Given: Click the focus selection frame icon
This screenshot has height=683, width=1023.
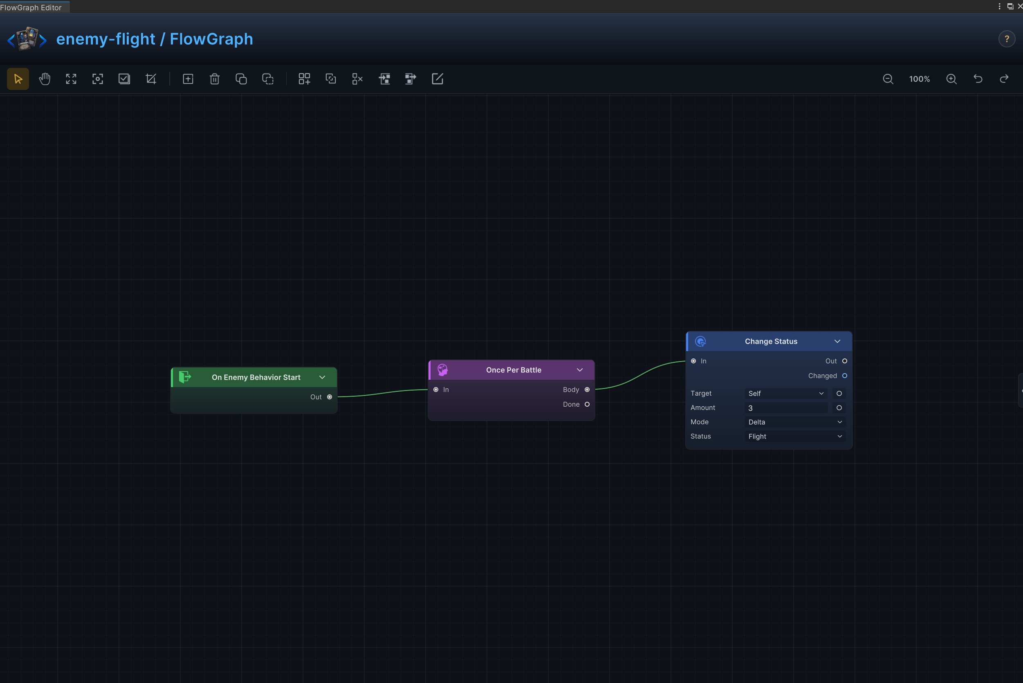Looking at the screenshot, I should pyautogui.click(x=98, y=79).
